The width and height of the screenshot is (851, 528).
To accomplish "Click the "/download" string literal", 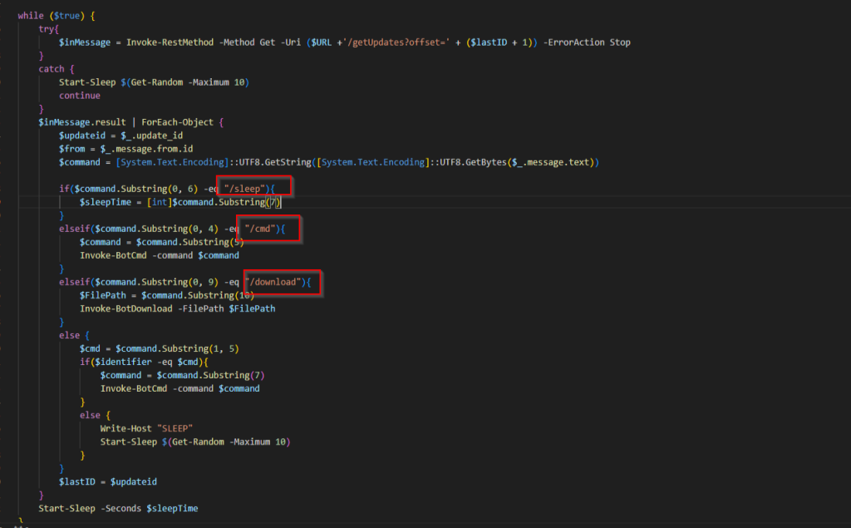I will pyautogui.click(x=273, y=282).
